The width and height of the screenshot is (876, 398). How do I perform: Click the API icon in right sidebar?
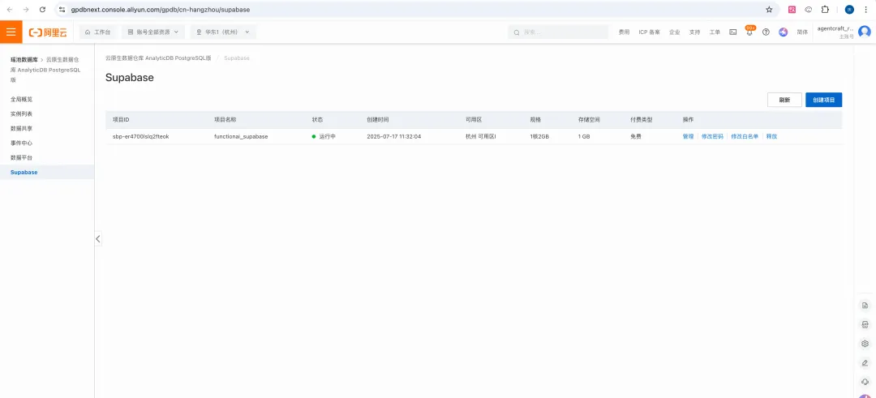865,324
